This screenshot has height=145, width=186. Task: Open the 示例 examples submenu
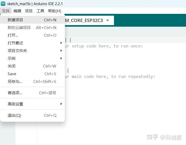tap(12, 58)
